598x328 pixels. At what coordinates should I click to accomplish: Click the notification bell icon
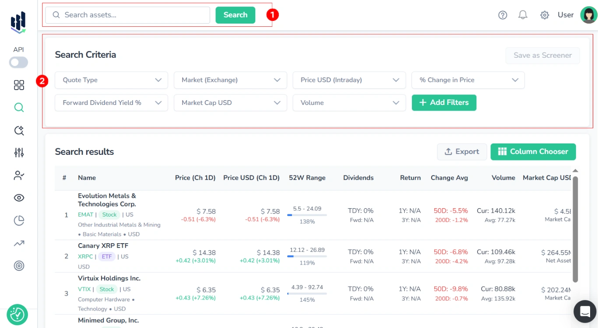tap(523, 14)
